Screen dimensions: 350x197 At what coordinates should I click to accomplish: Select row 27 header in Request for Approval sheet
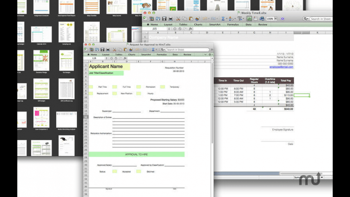86,154
